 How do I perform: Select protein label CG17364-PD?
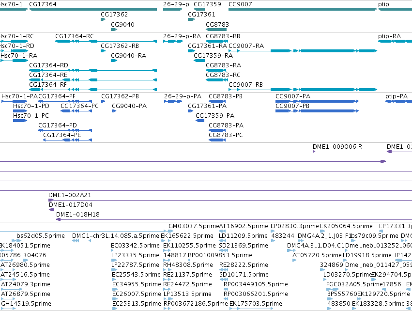tap(58, 125)
